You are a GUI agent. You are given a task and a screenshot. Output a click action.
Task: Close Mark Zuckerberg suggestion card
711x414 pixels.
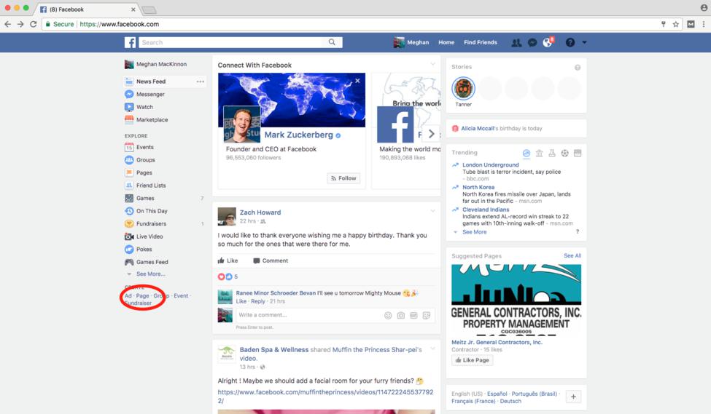pyautogui.click(x=358, y=81)
